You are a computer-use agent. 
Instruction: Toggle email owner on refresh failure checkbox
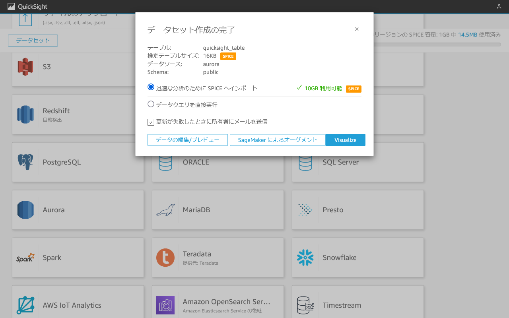click(151, 122)
